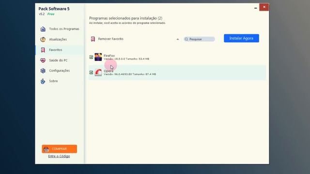Click Opera version and size text
This screenshot has height=174, width=310.
pyautogui.click(x=130, y=74)
